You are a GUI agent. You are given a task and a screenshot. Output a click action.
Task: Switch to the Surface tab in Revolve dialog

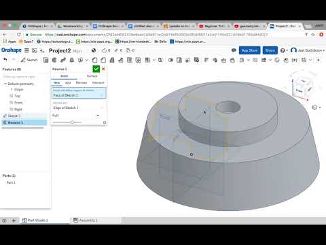92,76
